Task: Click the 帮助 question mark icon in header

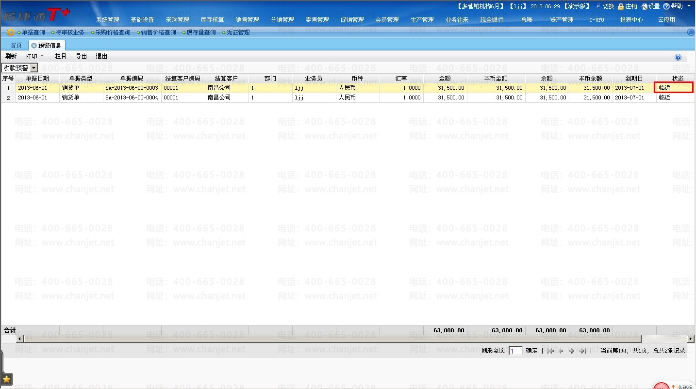Action: (x=666, y=6)
